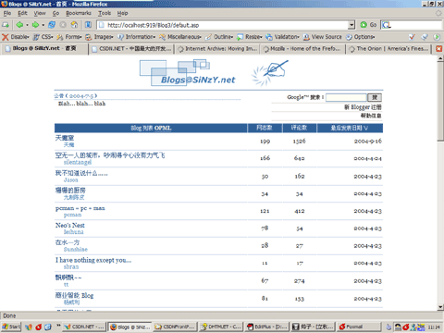Open the shran author link
The height and width of the screenshot is (333, 444).
[71, 266]
